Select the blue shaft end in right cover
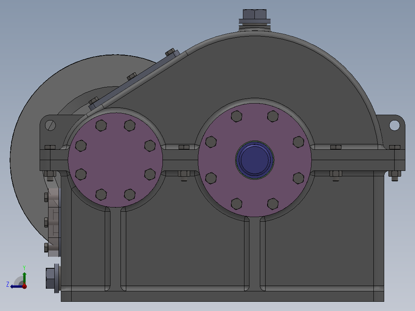 coord(254,160)
